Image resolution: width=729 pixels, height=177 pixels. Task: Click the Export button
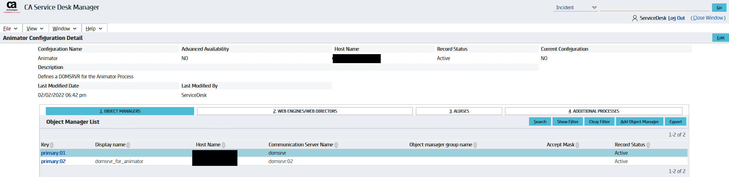(675, 122)
